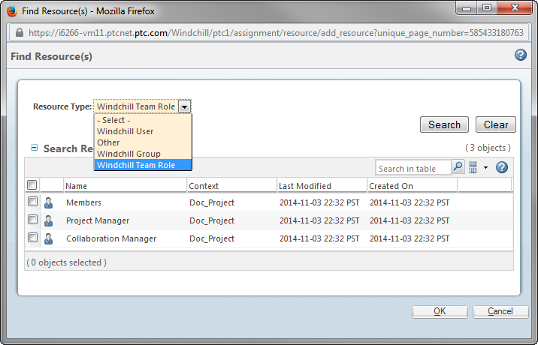Choose Other from the resource type list
The width and height of the screenshot is (538, 345).
pyautogui.click(x=143, y=142)
